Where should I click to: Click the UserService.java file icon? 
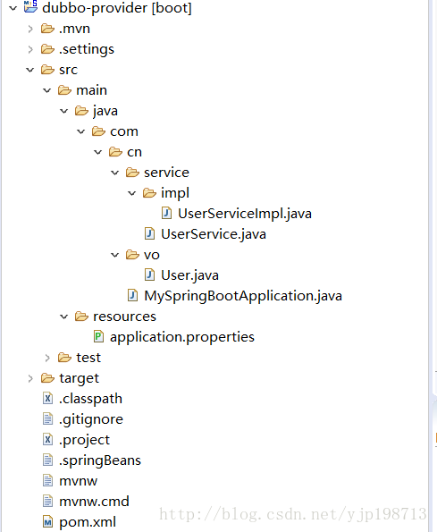[x=149, y=233]
